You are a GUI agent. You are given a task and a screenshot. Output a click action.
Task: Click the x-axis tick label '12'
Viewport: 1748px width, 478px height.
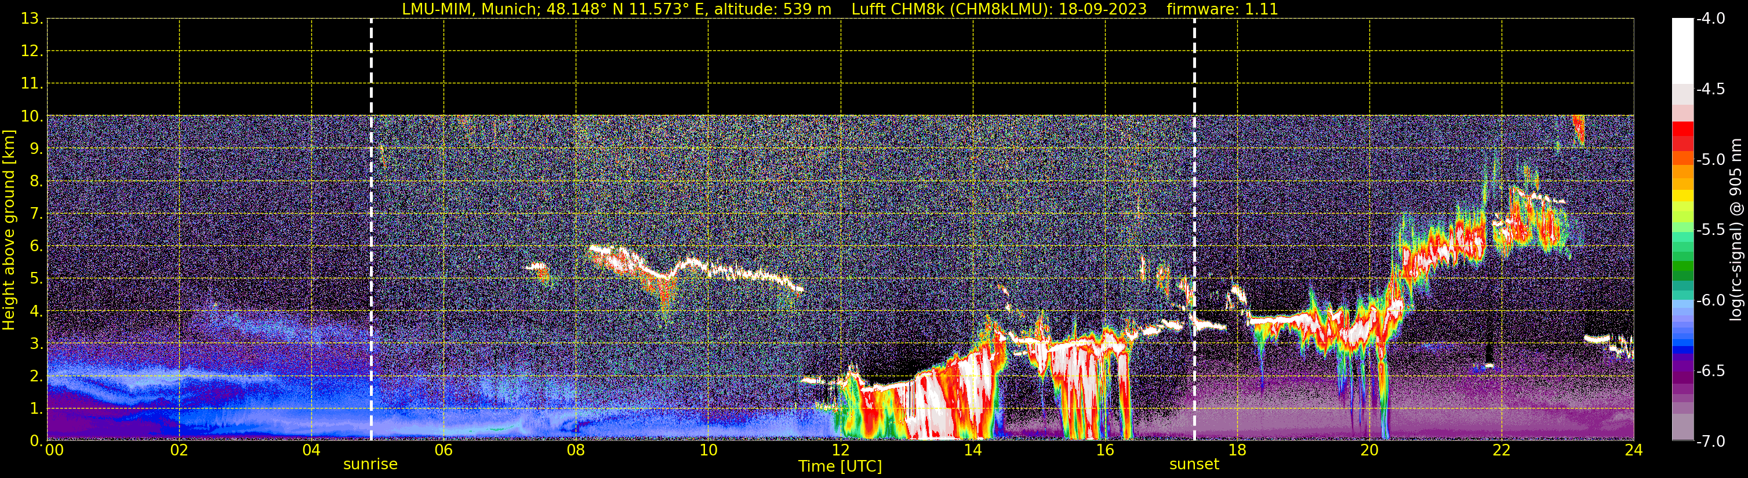[x=841, y=450]
